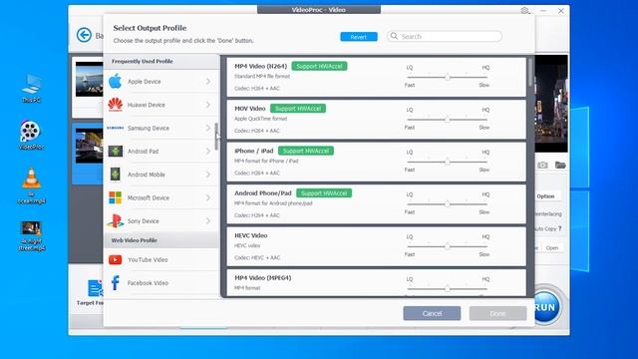Expand Huawei Device chevron
Viewport: 638px width, 359px height.
208,105
